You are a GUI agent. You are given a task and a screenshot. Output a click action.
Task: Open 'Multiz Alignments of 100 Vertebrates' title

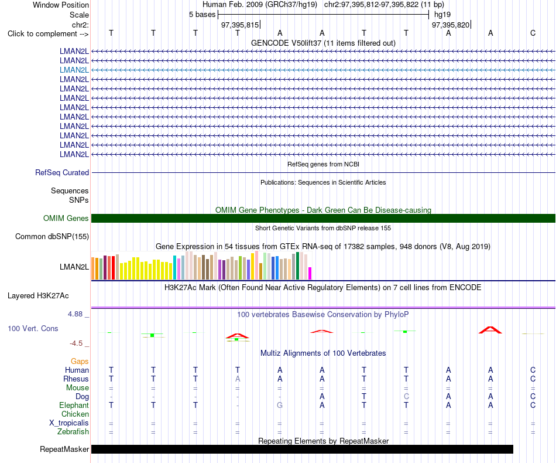[x=323, y=353]
